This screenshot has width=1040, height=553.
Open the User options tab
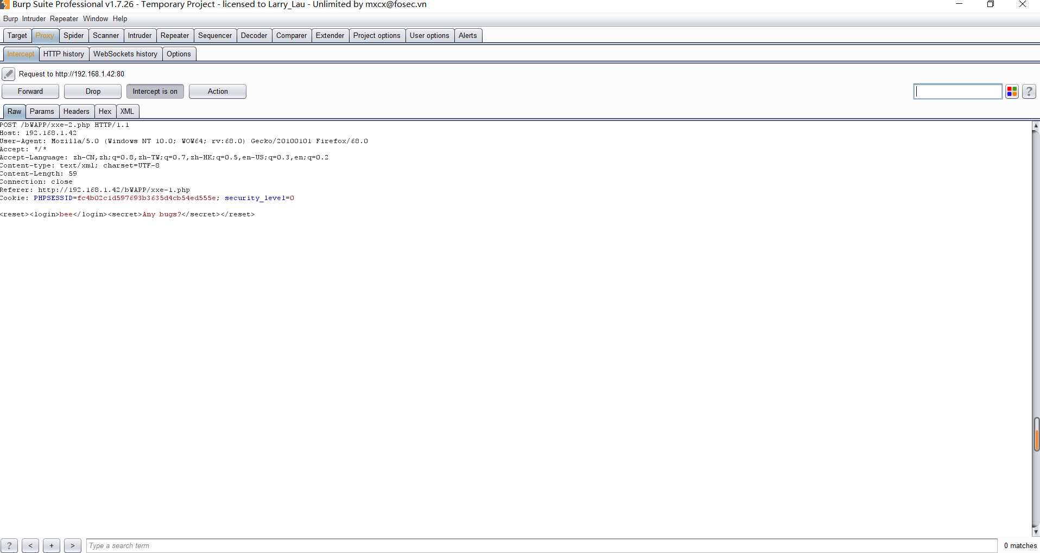pyautogui.click(x=429, y=36)
